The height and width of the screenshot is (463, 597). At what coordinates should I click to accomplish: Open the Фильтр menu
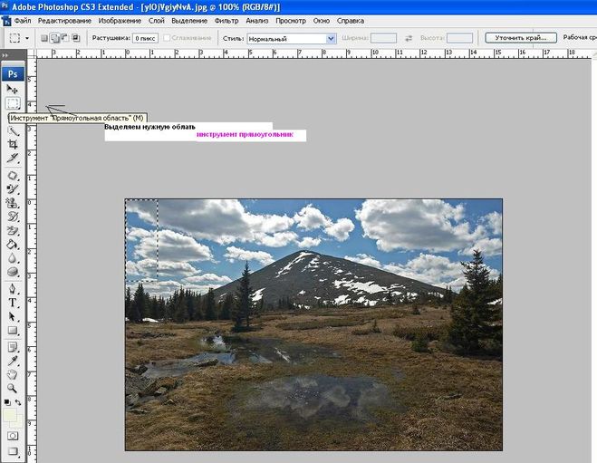coord(226,21)
